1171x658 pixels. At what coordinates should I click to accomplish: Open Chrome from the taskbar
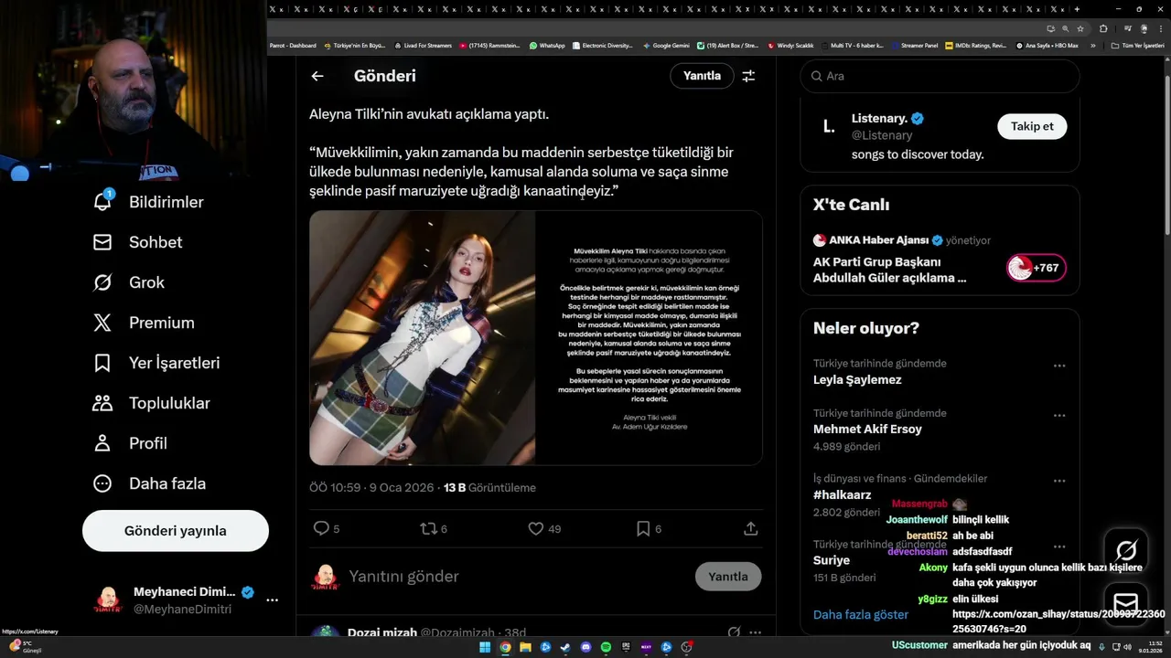coord(505,647)
